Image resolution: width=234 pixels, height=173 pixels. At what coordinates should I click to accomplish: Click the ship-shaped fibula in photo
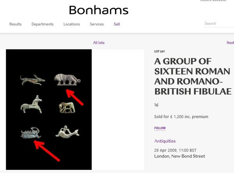point(31,133)
